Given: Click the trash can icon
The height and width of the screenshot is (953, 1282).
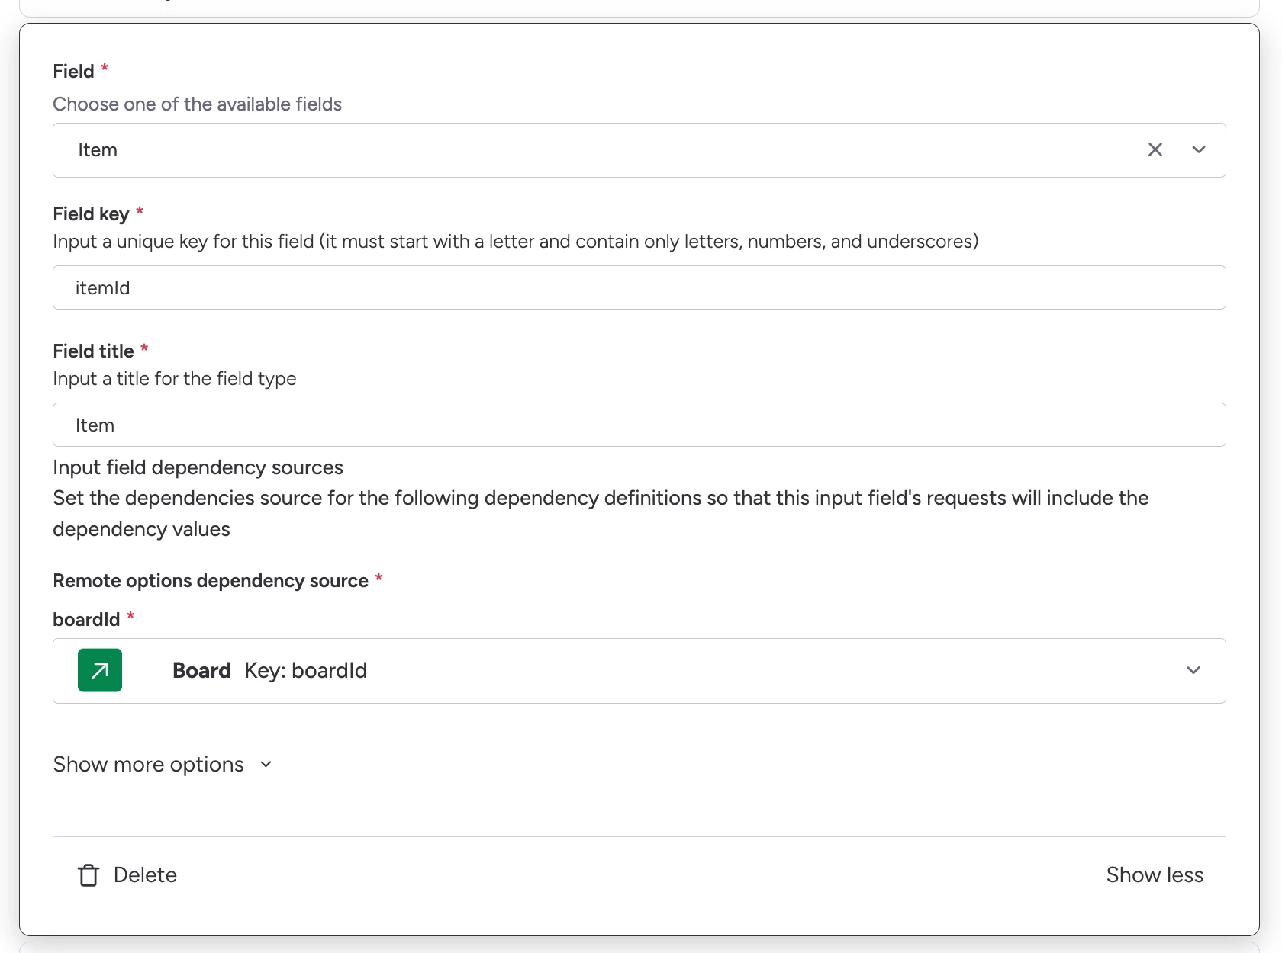Looking at the screenshot, I should pyautogui.click(x=89, y=875).
